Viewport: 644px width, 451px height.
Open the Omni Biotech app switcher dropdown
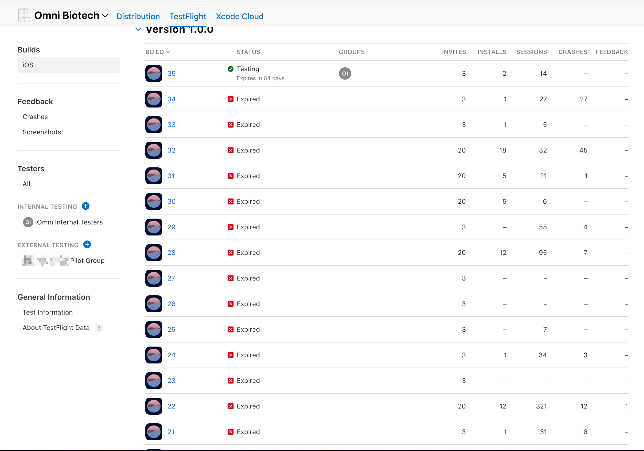point(105,16)
